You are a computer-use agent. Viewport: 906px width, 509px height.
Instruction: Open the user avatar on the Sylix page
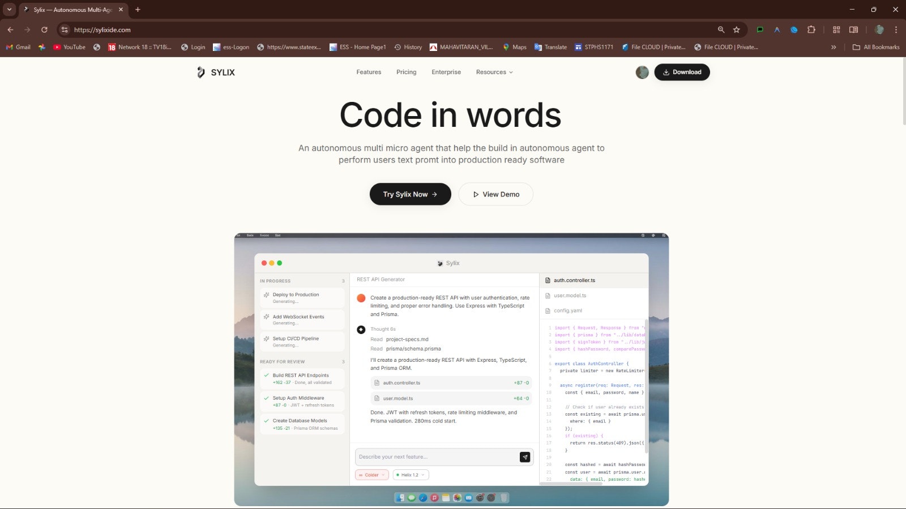point(642,72)
